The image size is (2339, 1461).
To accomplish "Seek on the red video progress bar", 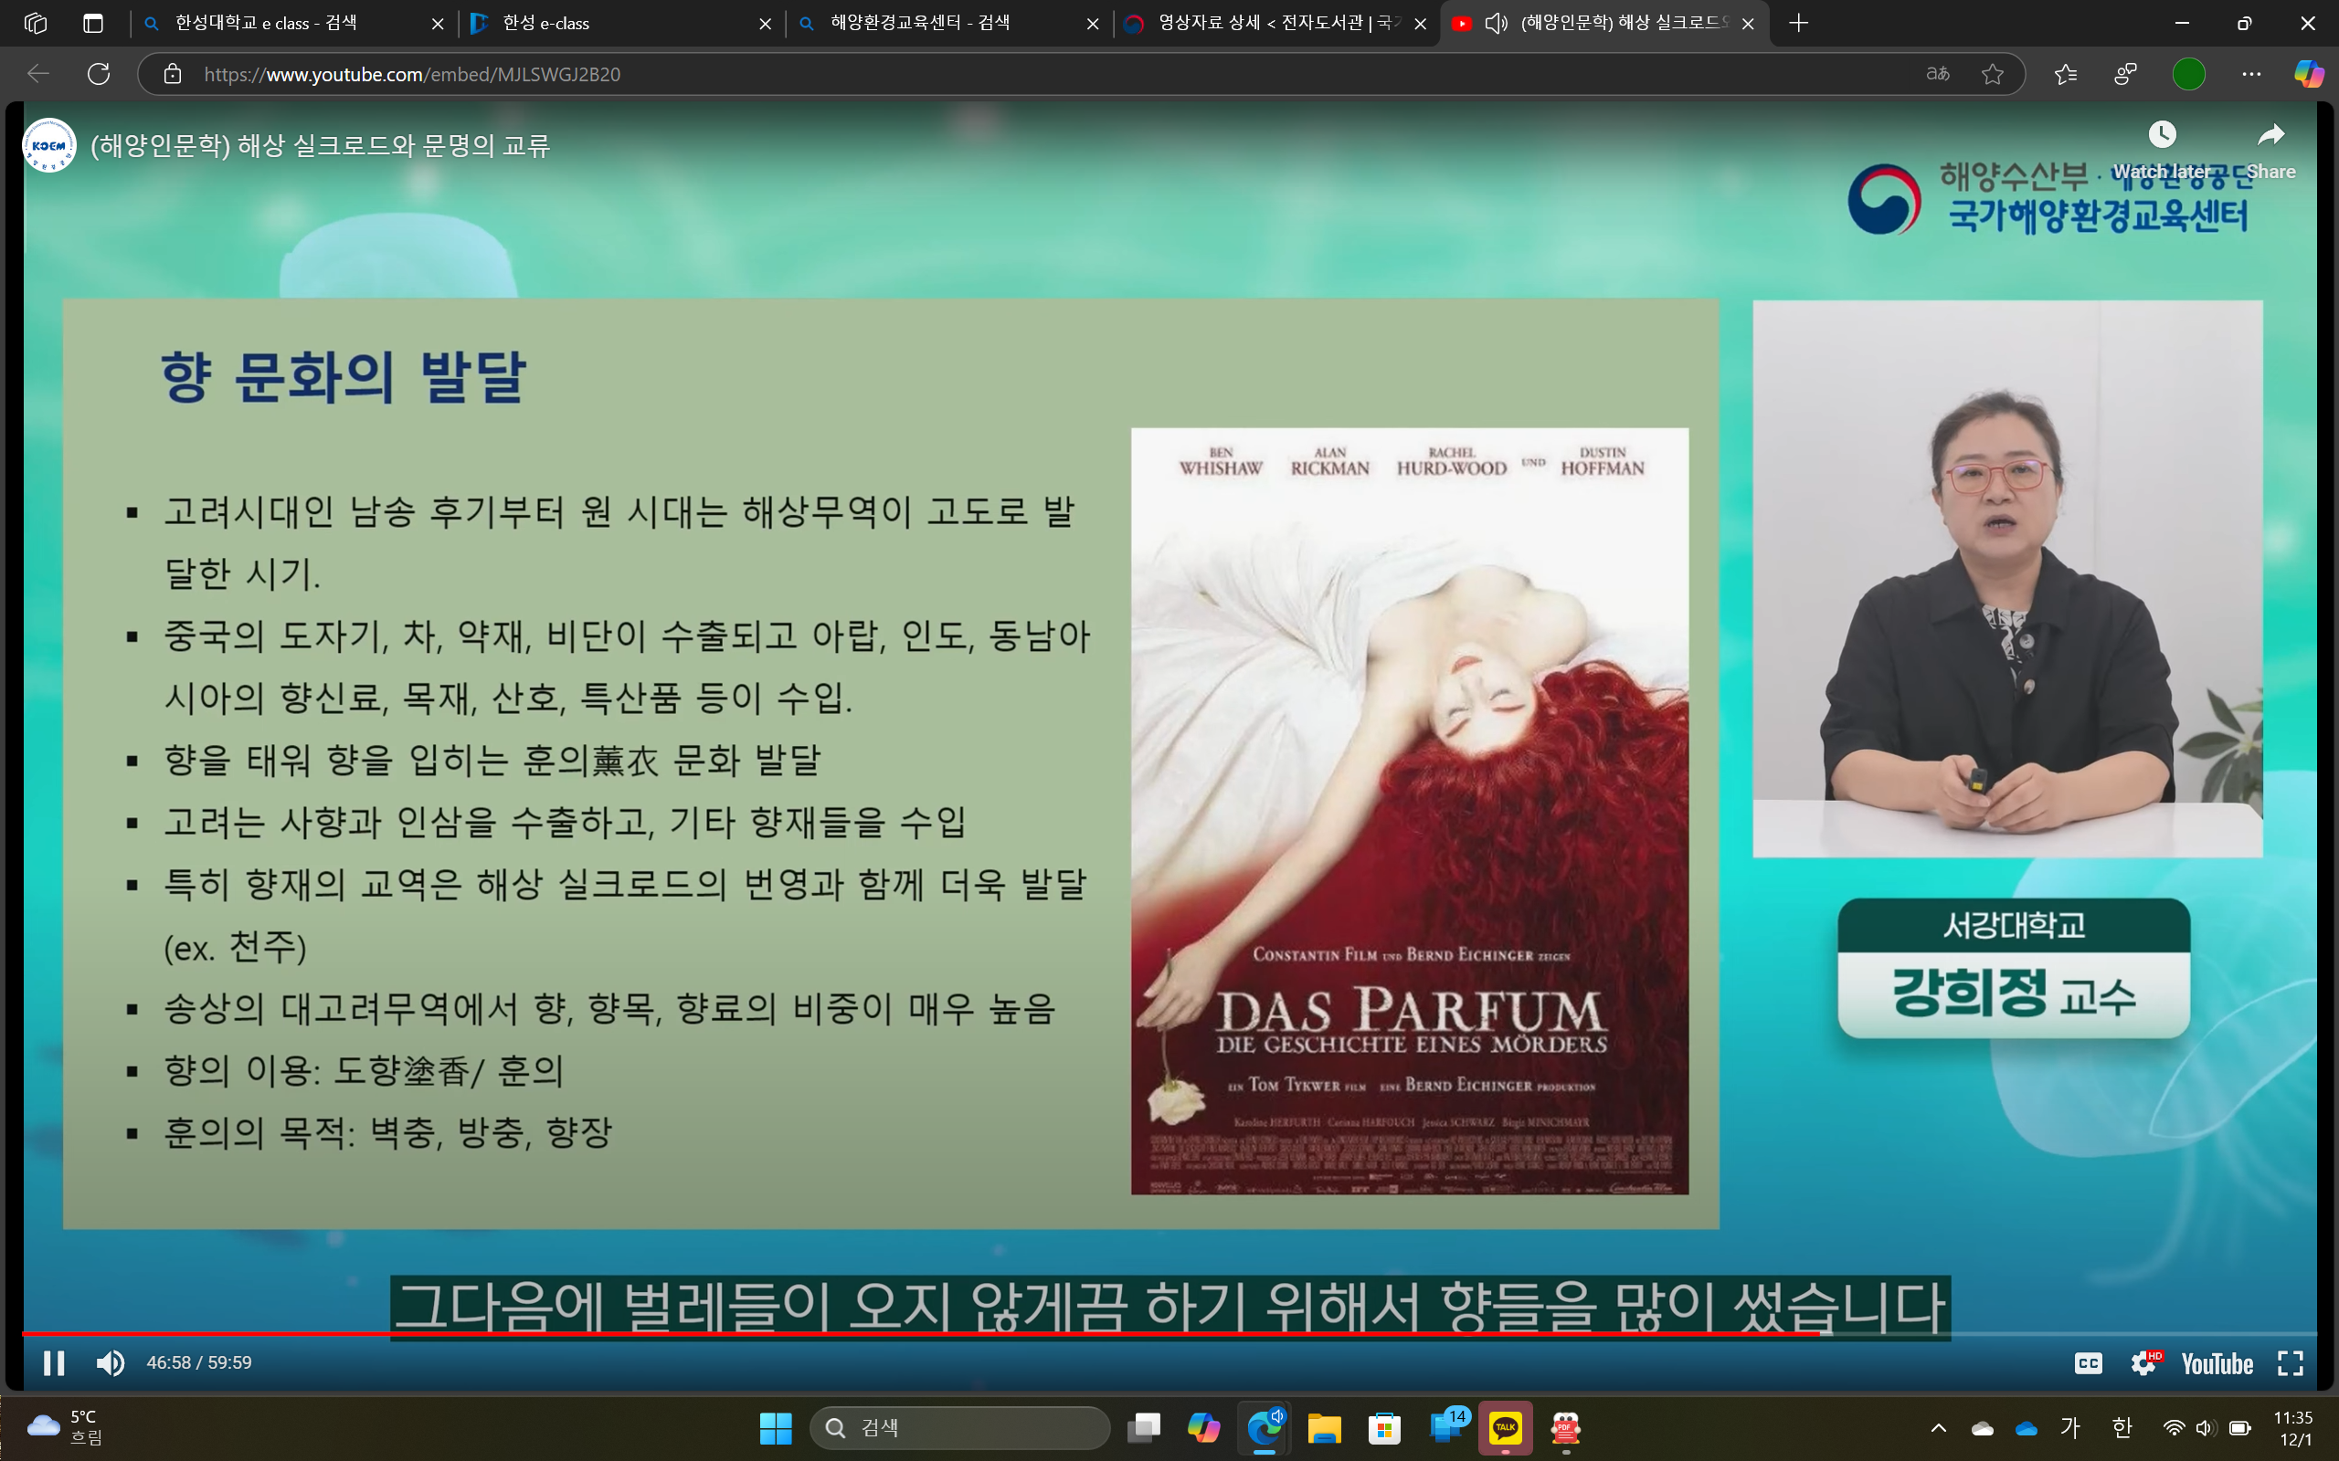I will tap(1169, 1333).
